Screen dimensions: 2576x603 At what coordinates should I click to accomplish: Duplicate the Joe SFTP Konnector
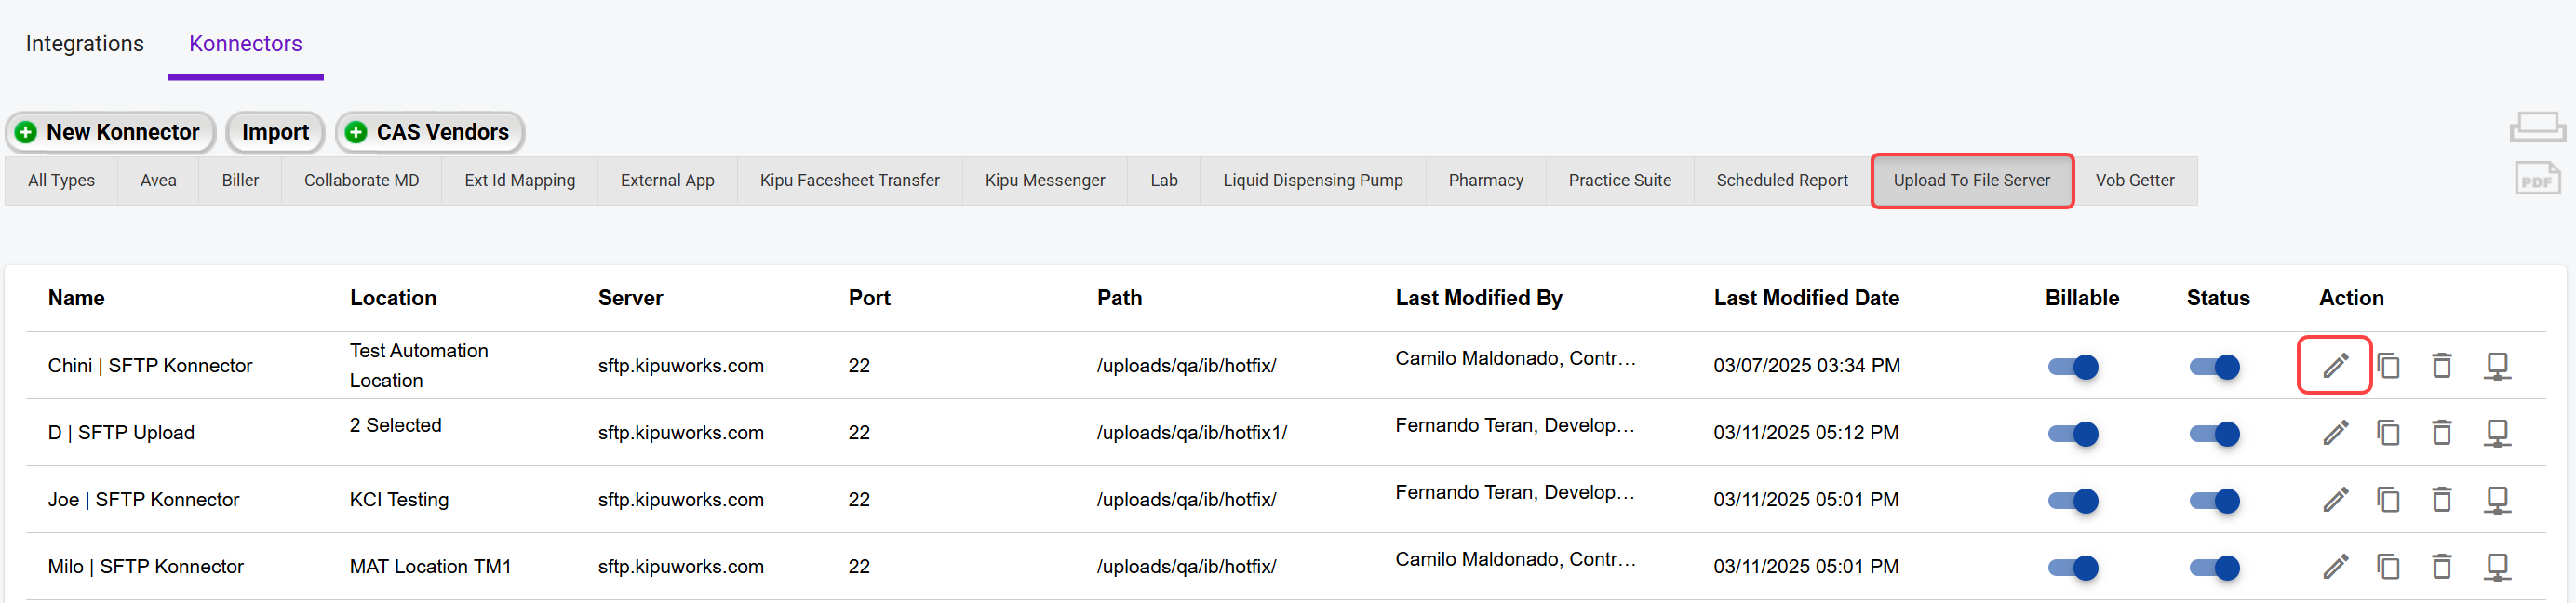click(x=2388, y=500)
